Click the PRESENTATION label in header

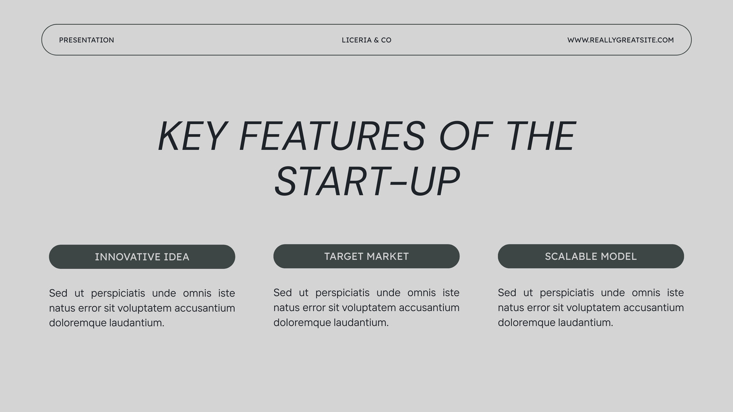87,40
